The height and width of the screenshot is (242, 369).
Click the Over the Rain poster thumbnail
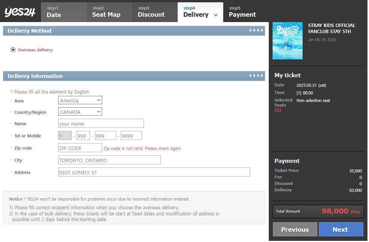pos(288,41)
